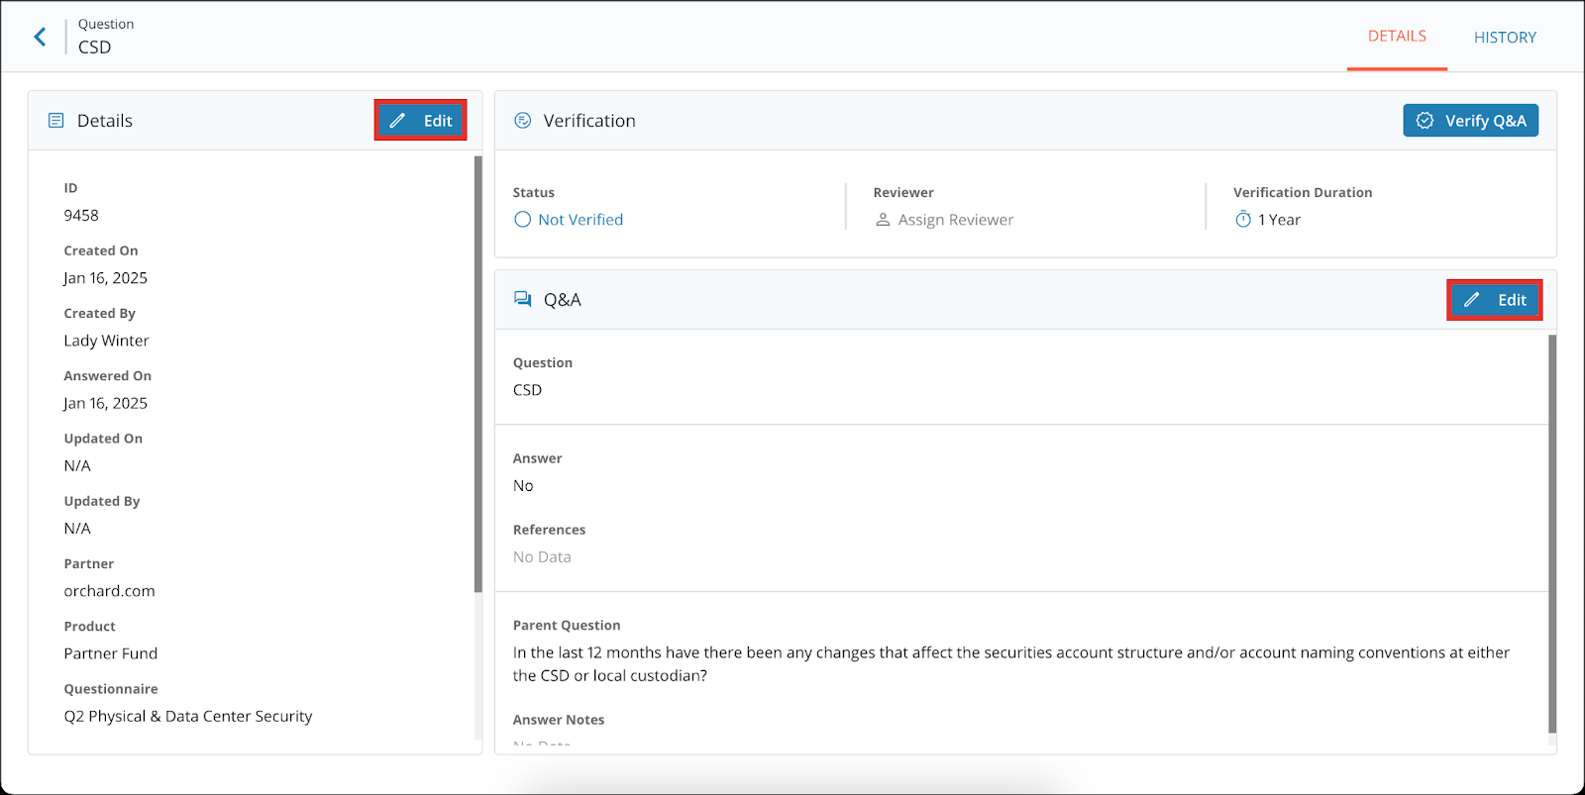Click the product value Partner Fund
Viewport: 1585px width, 795px height.
[x=110, y=653]
